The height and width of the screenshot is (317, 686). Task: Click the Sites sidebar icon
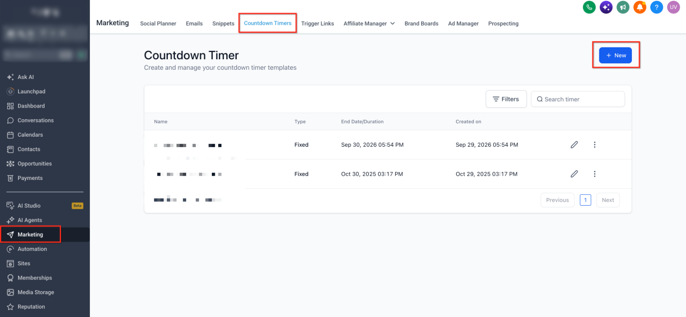tap(11, 264)
